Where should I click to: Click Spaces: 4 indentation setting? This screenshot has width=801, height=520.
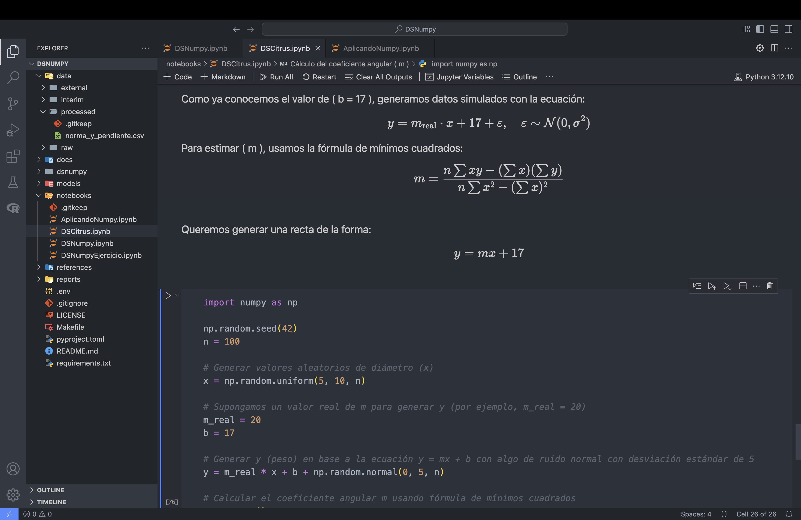(696, 514)
